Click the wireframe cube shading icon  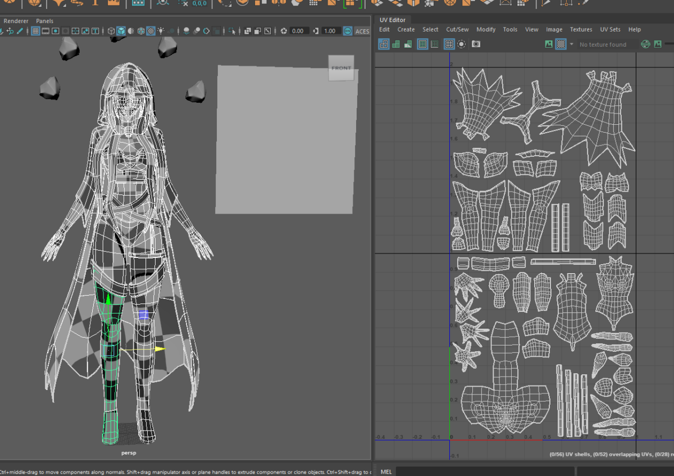tap(111, 31)
